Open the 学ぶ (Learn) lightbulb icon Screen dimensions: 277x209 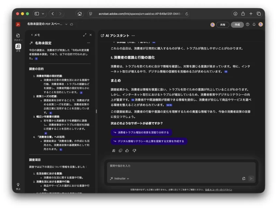pyautogui.click(x=18, y=186)
